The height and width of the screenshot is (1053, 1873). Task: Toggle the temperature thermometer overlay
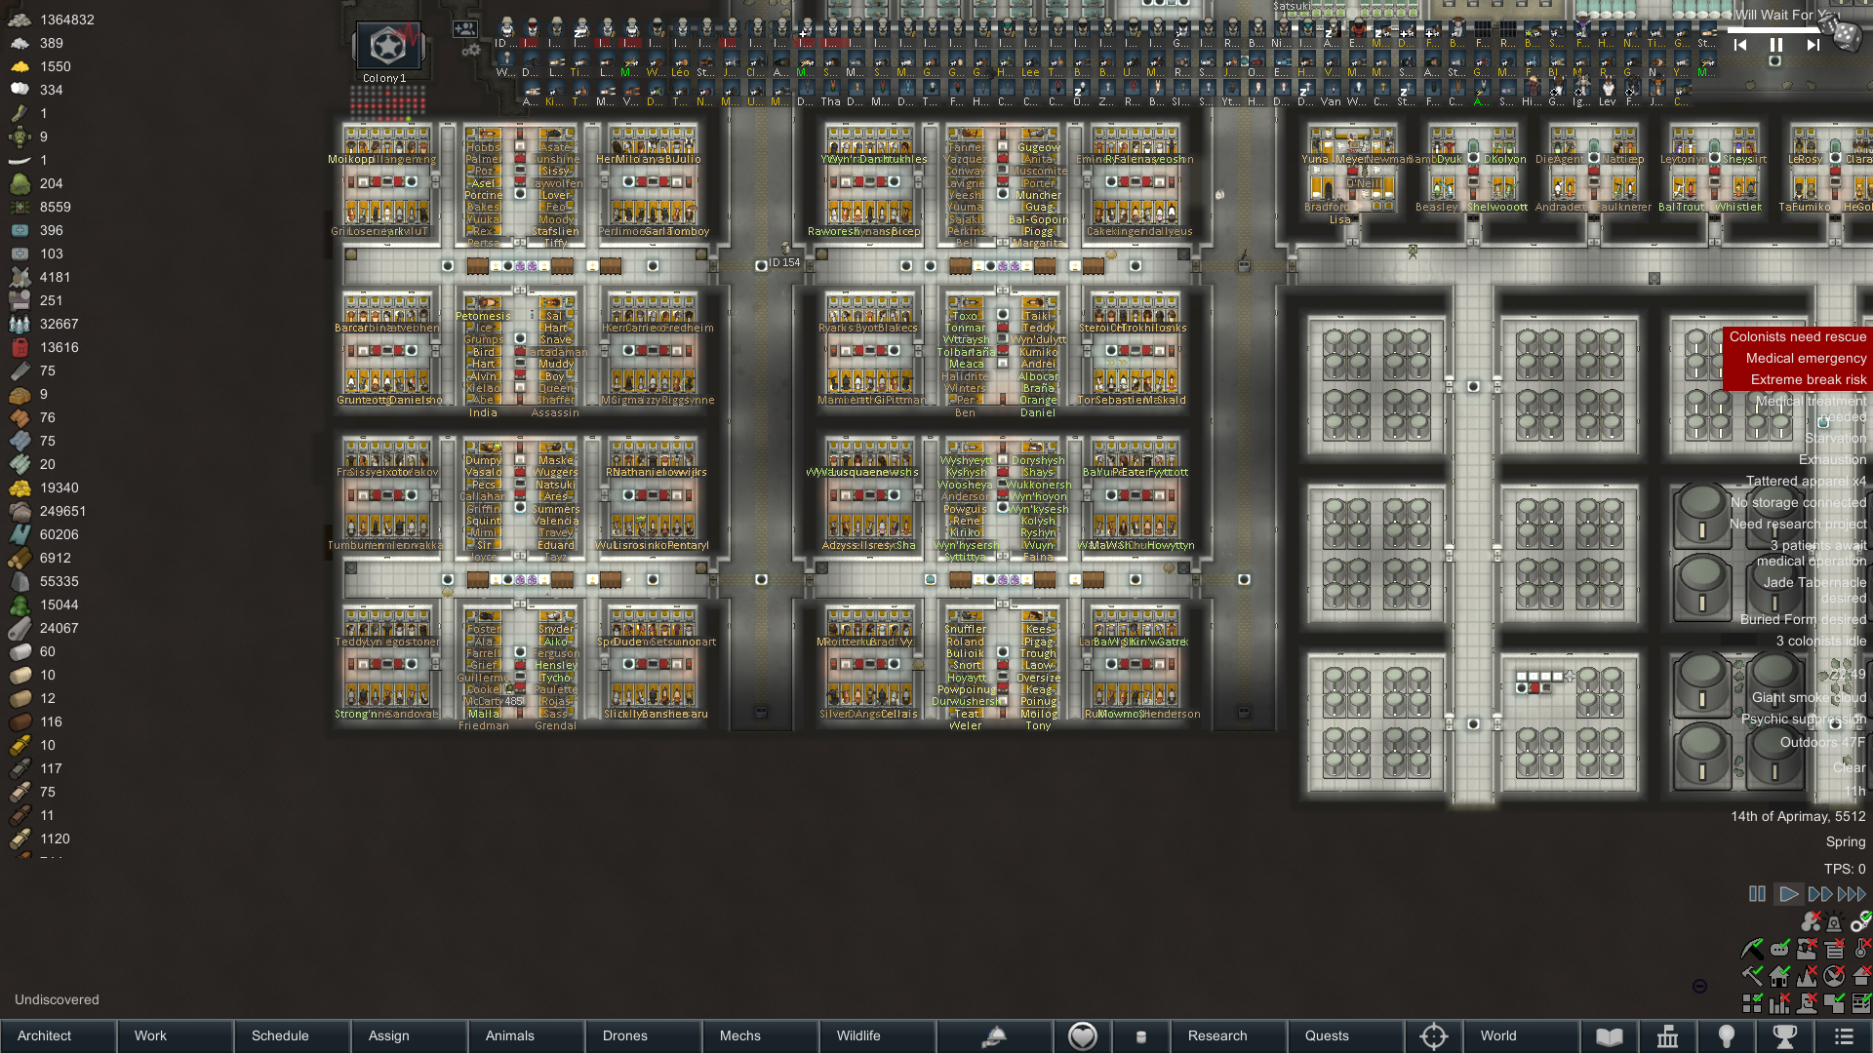coord(1861,949)
